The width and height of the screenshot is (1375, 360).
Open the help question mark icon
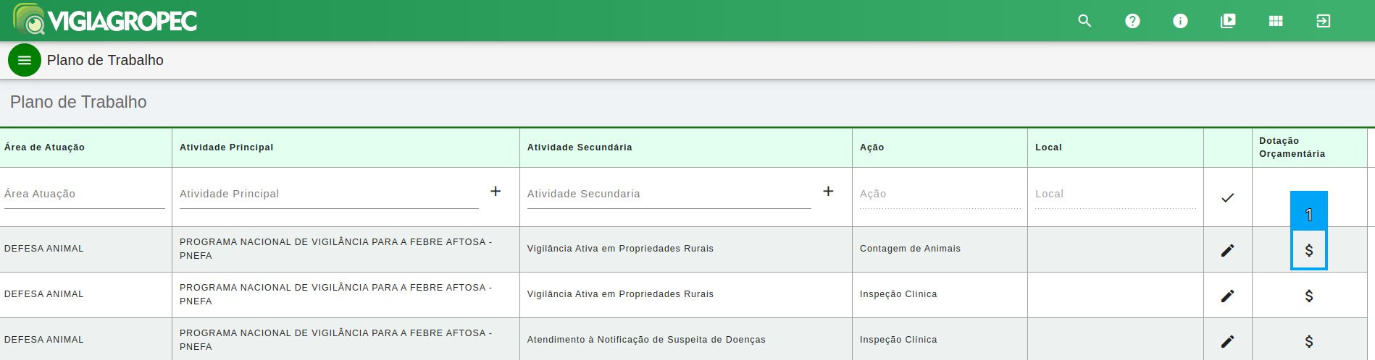(x=1132, y=21)
